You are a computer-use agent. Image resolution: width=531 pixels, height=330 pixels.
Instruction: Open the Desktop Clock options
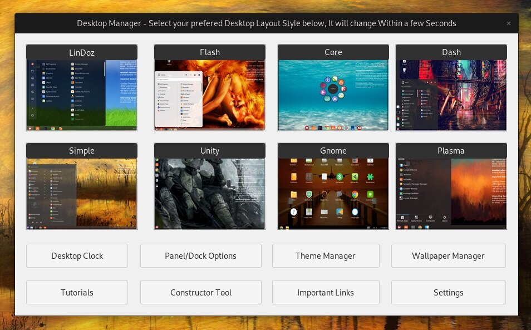[77, 255]
